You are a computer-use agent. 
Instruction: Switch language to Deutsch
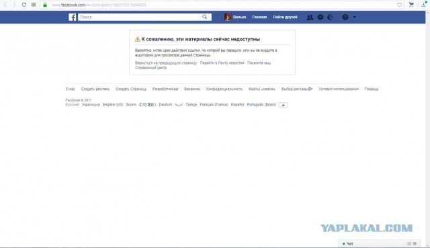coord(165,105)
